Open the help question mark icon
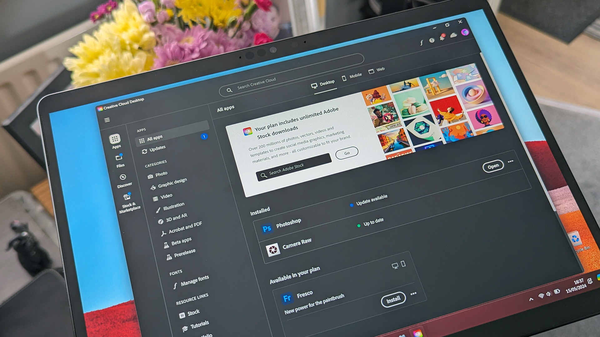This screenshot has width=600, height=337. pyautogui.click(x=432, y=40)
